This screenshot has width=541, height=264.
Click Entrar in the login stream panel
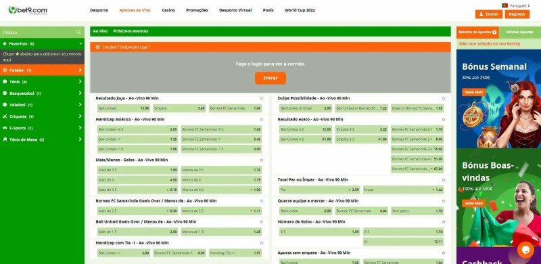pyautogui.click(x=270, y=78)
